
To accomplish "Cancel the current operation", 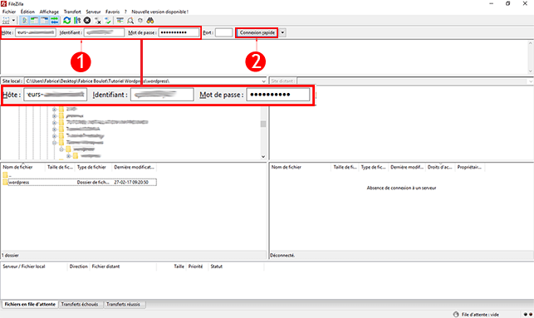I will 87,21.
